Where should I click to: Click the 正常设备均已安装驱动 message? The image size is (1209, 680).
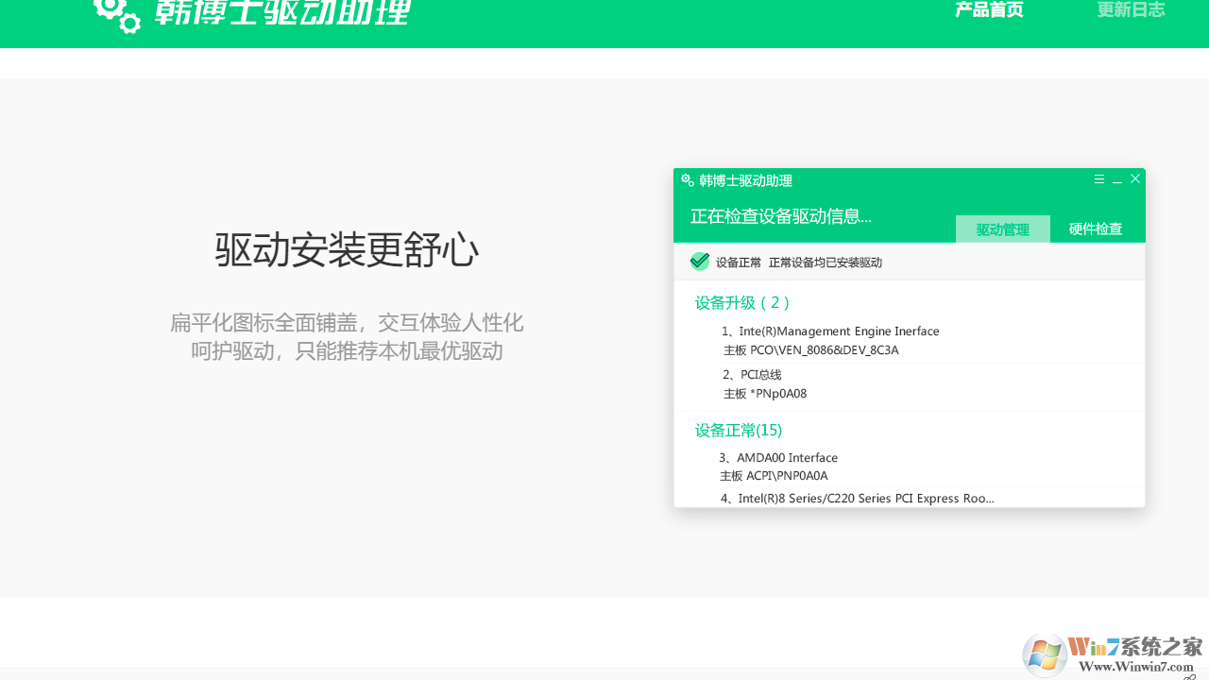pyautogui.click(x=826, y=263)
